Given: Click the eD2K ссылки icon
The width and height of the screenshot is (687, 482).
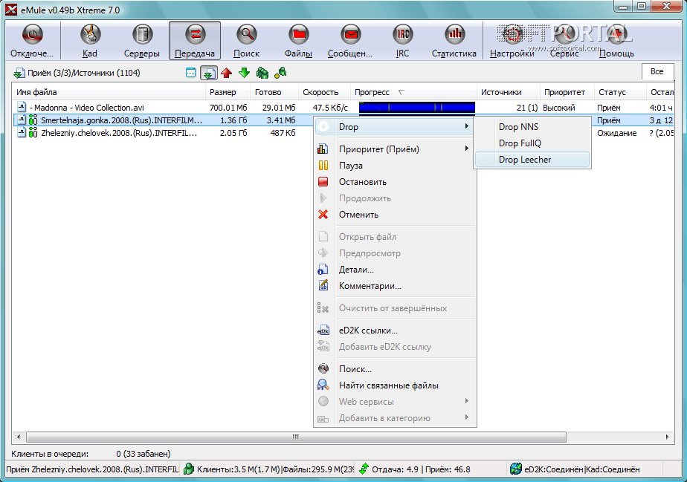Looking at the screenshot, I should 323,330.
